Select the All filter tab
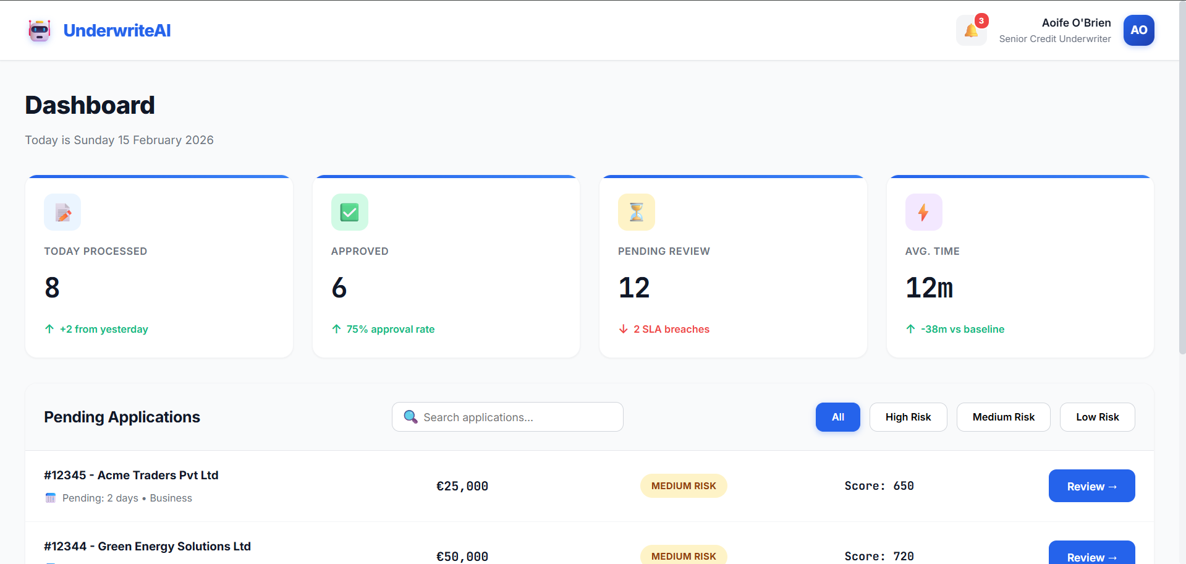1186x564 pixels. [x=837, y=417]
